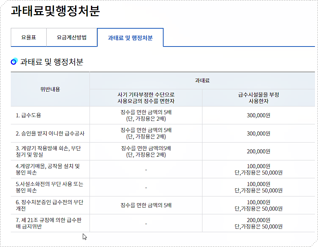This screenshot has width=318, height=247.
Task: Click the 위반내용 column header
Action: coord(50,89)
